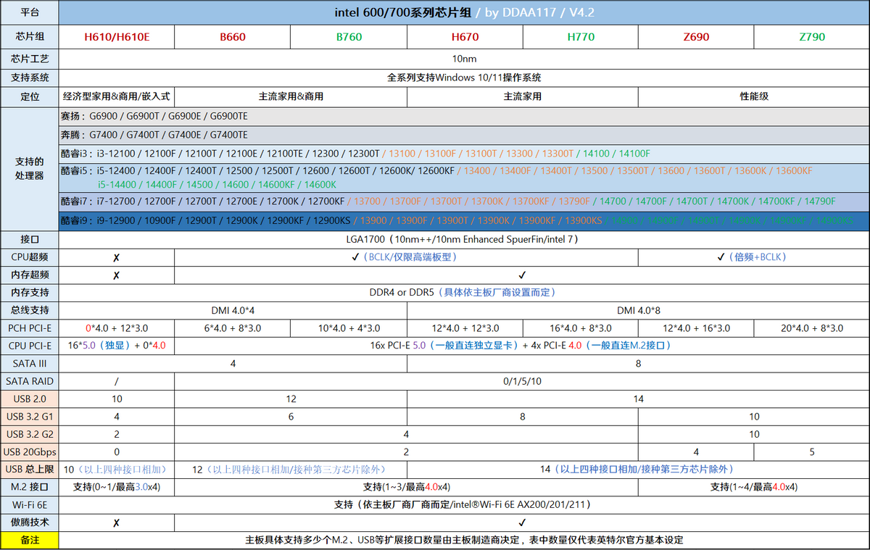Select the "主流家用" positioning cell
This screenshot has height=550, width=870.
pyautogui.click(x=523, y=96)
